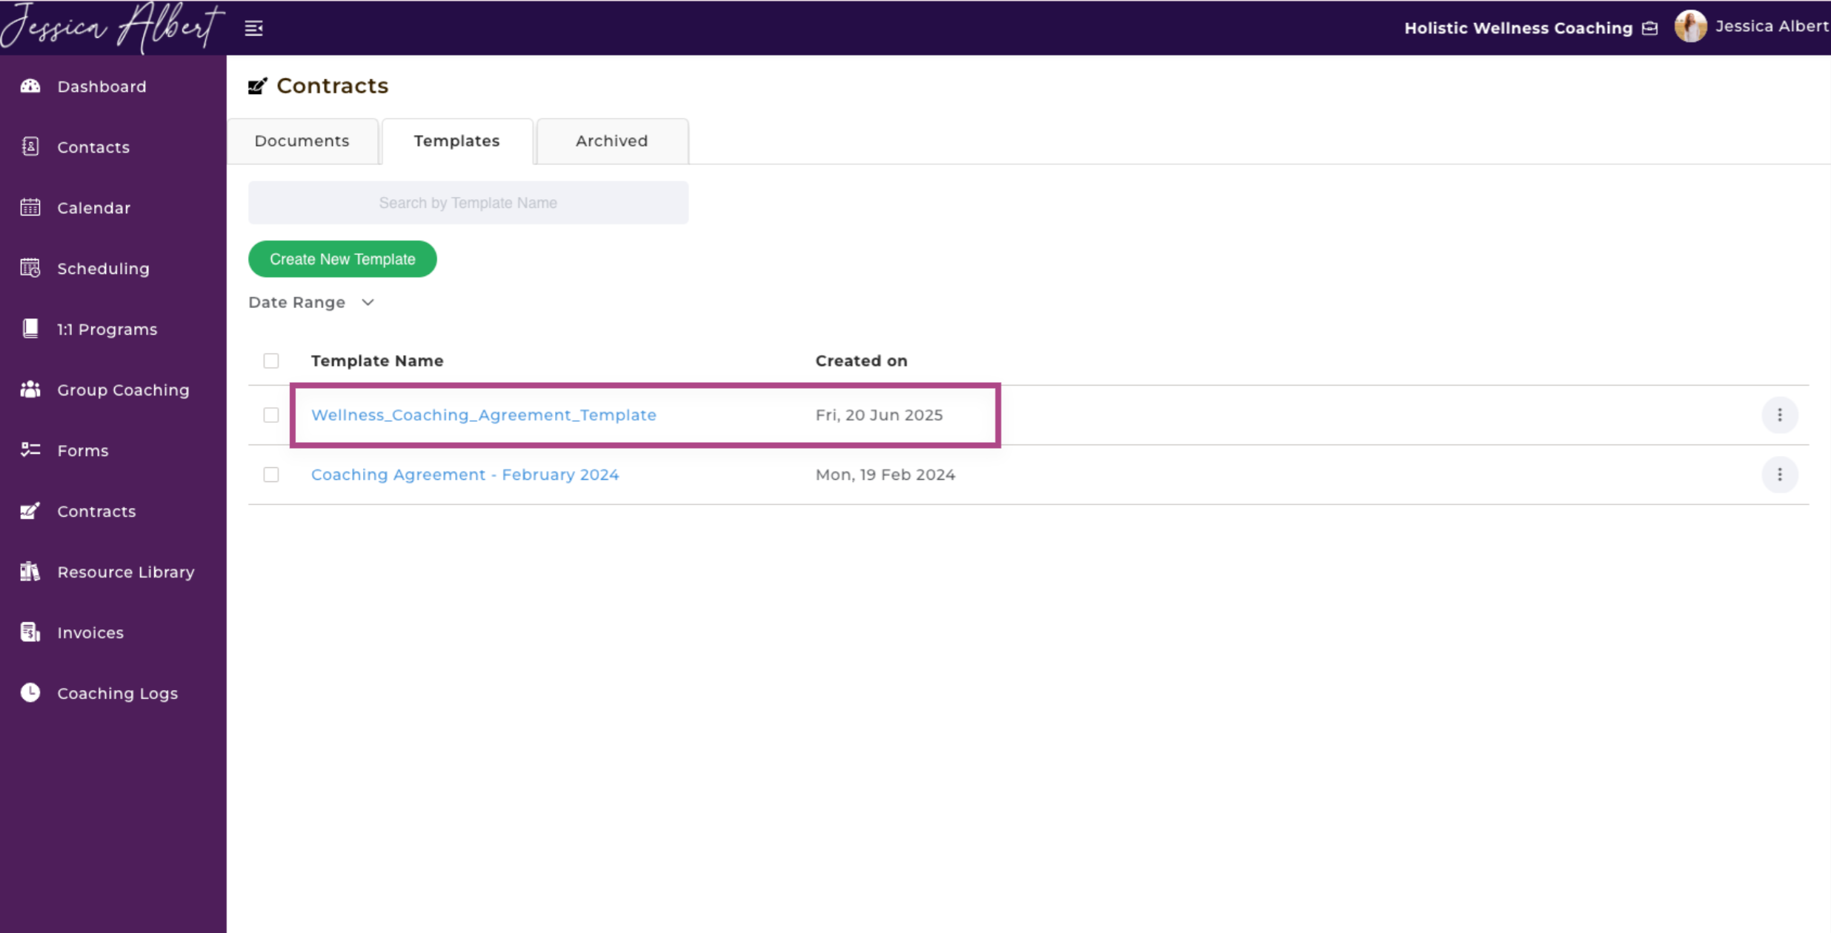1831x933 pixels.
Task: Open Jessica Albert profile avatar
Action: [1690, 27]
